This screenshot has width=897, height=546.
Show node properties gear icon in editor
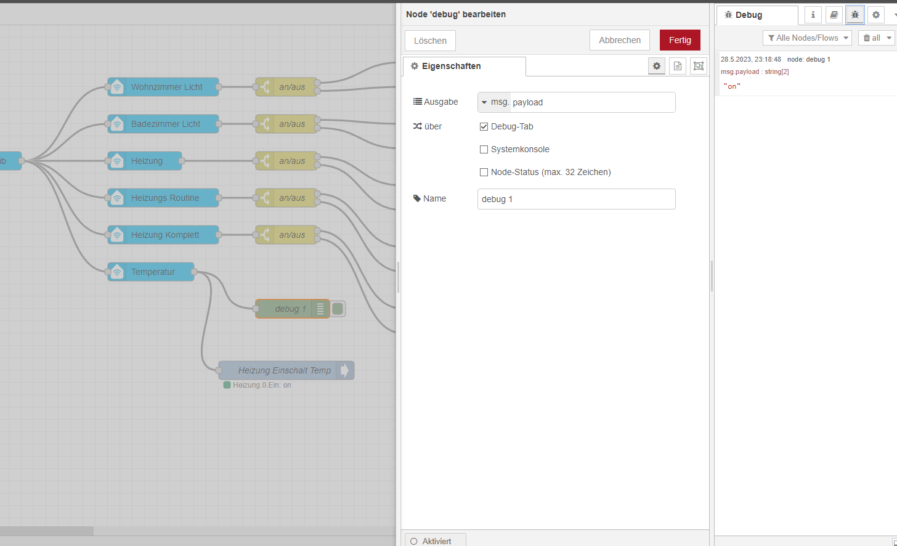[657, 66]
